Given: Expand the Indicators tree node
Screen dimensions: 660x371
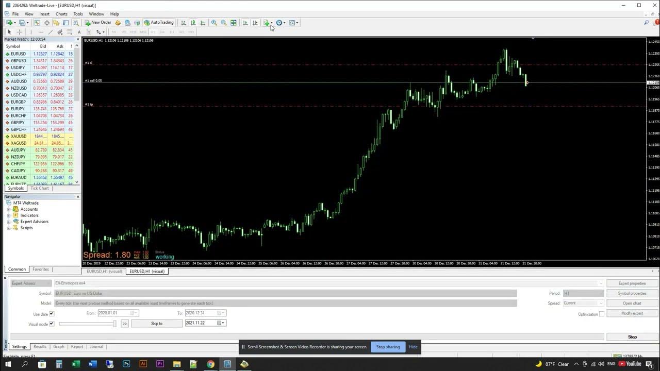Looking at the screenshot, I should (9, 215).
